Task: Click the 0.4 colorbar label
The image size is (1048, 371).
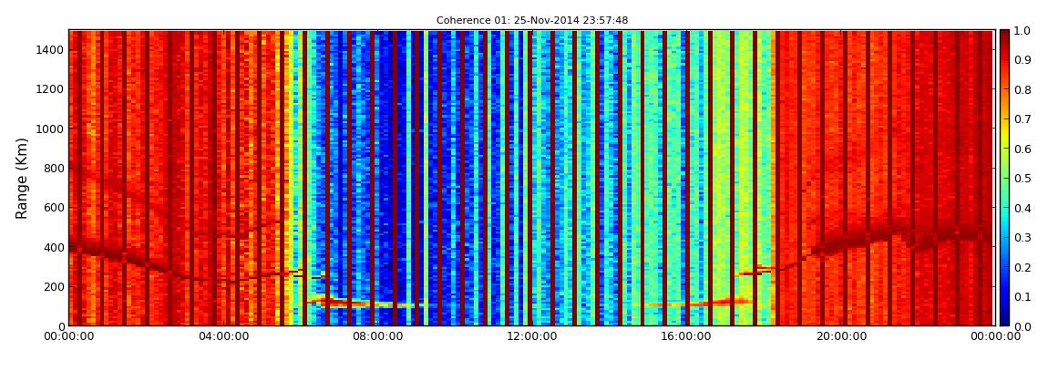Action: (x=1024, y=208)
